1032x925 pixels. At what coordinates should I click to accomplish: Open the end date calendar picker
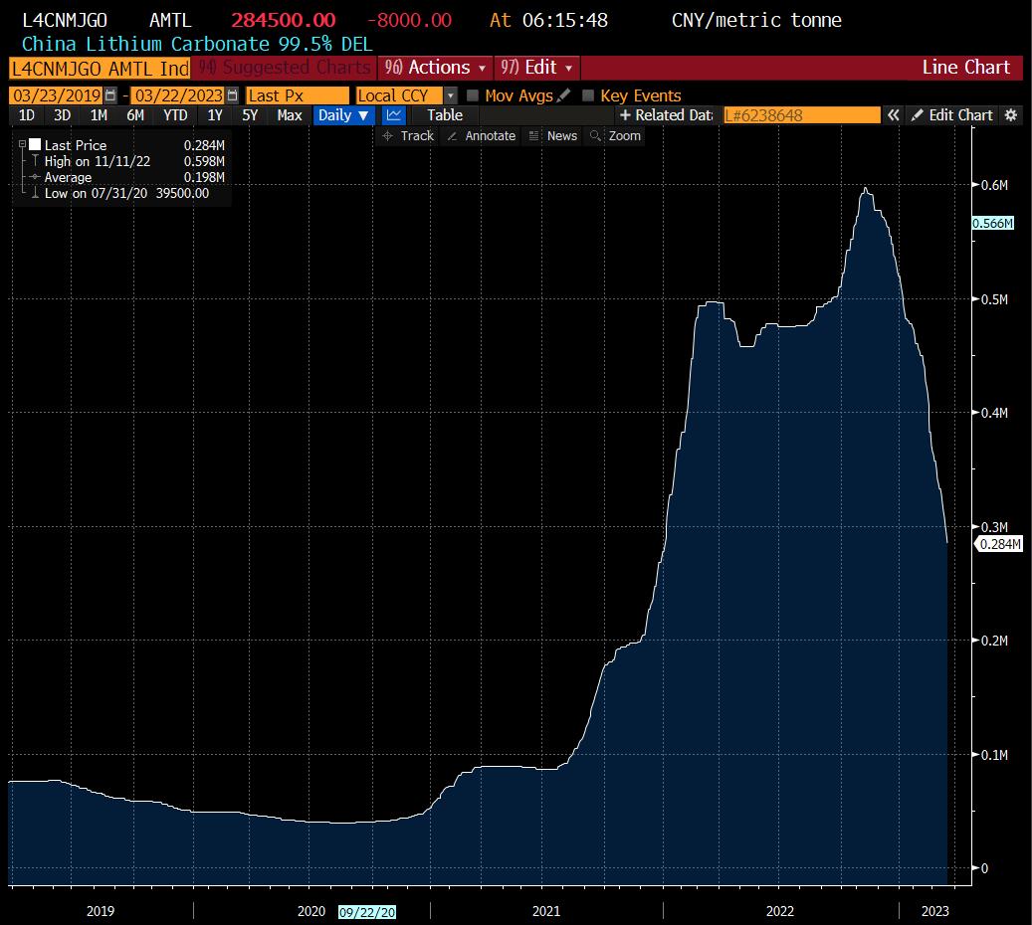point(232,95)
